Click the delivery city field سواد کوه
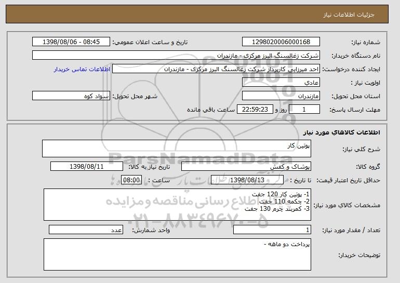The image size is (400, 283). (71, 96)
